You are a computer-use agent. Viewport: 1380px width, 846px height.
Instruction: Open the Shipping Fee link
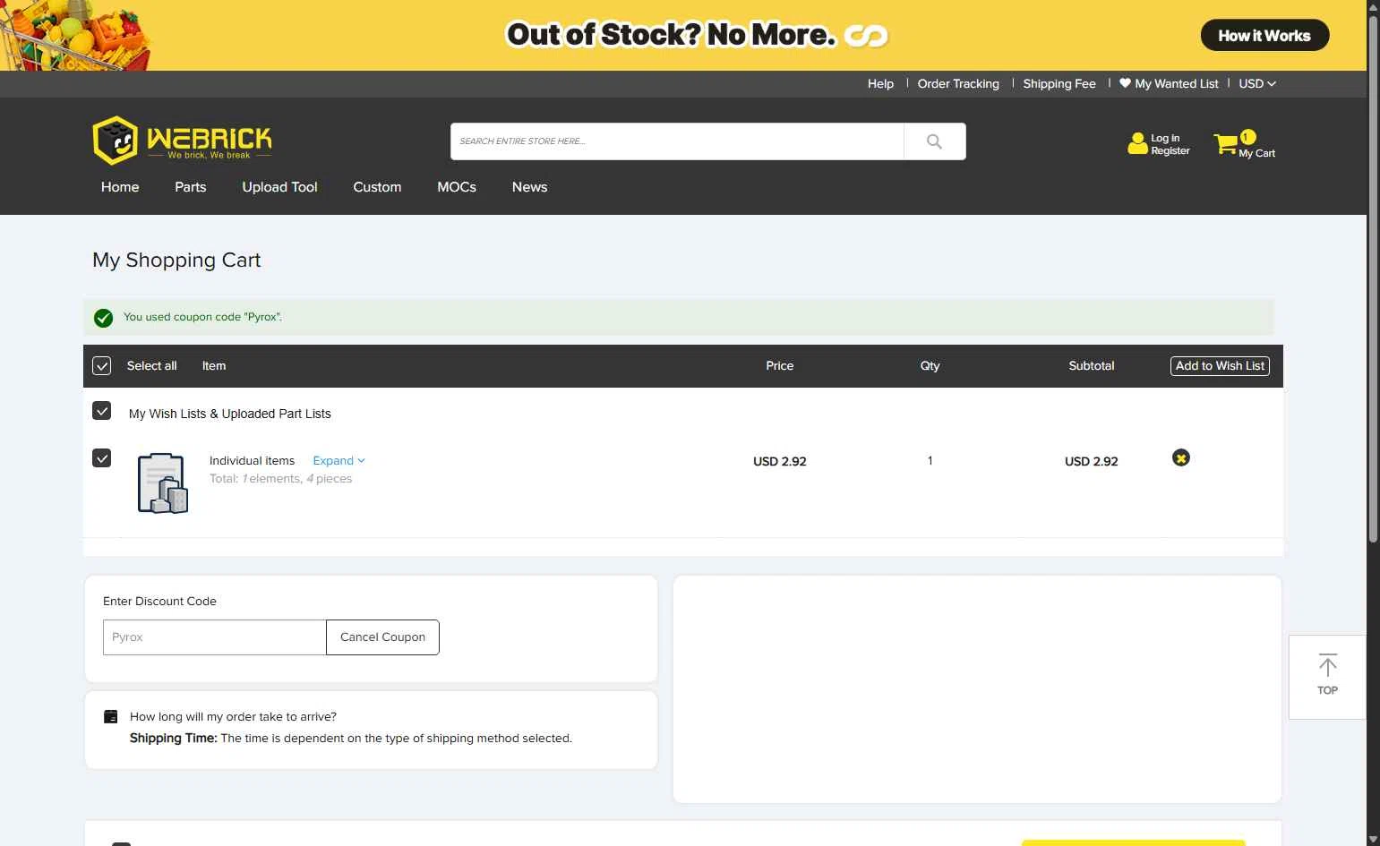pyautogui.click(x=1059, y=83)
